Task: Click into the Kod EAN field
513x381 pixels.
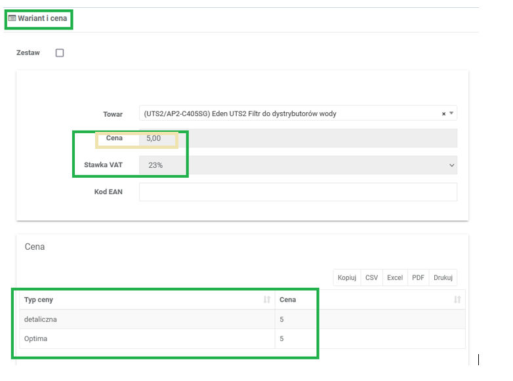Action: (298, 191)
